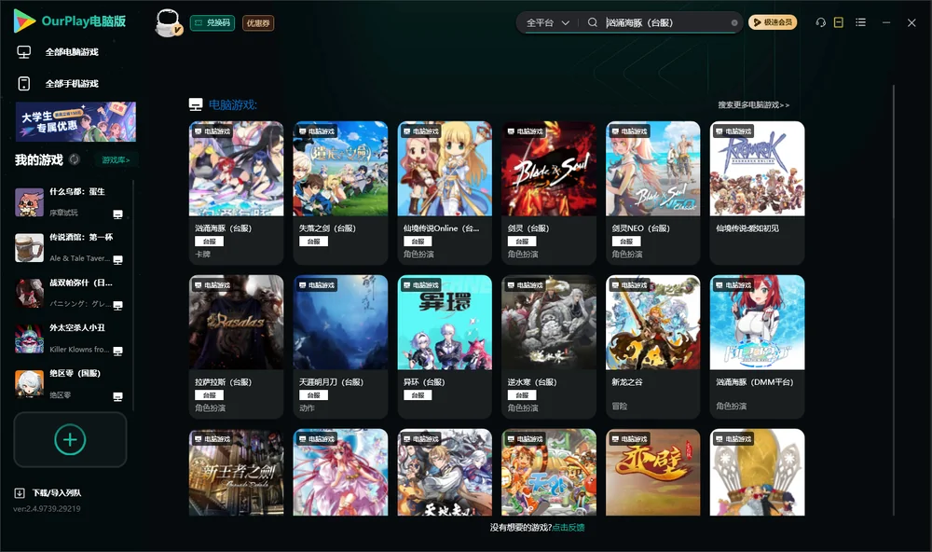Screen dimensions: 932x552
Task: Open the user avatar profile
Action: click(168, 22)
